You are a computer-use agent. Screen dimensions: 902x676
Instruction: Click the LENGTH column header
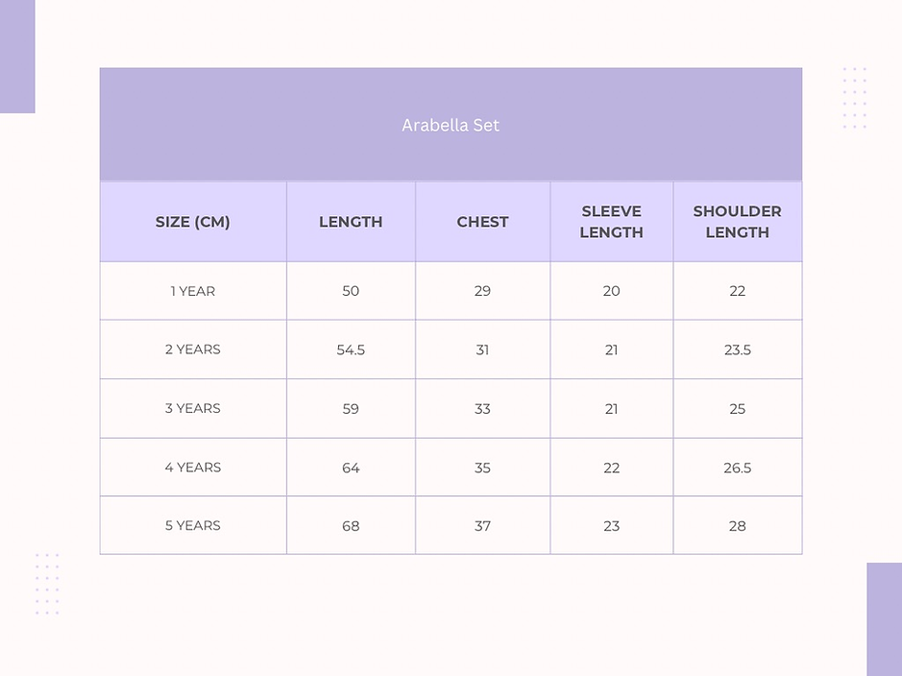(x=351, y=222)
